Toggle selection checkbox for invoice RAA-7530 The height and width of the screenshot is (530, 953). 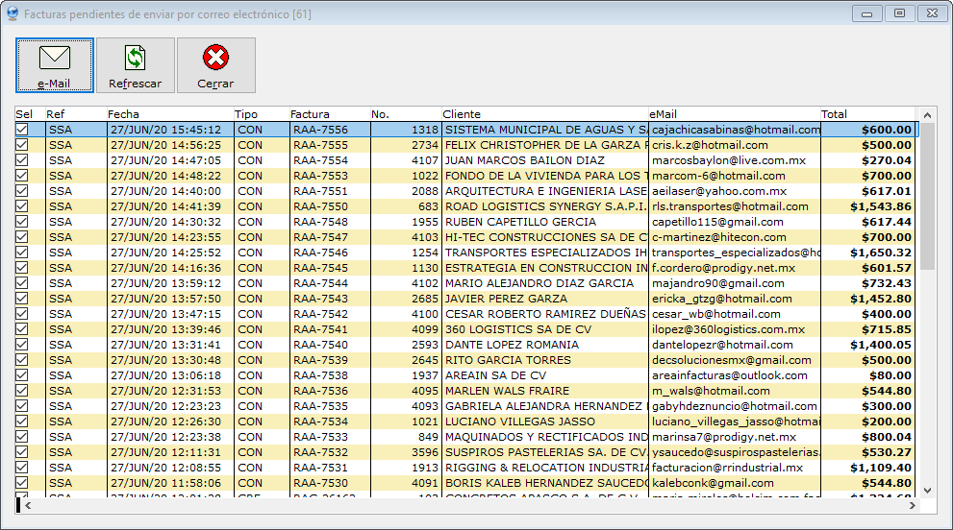22,483
